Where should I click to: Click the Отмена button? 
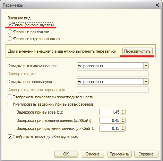click(x=93, y=154)
